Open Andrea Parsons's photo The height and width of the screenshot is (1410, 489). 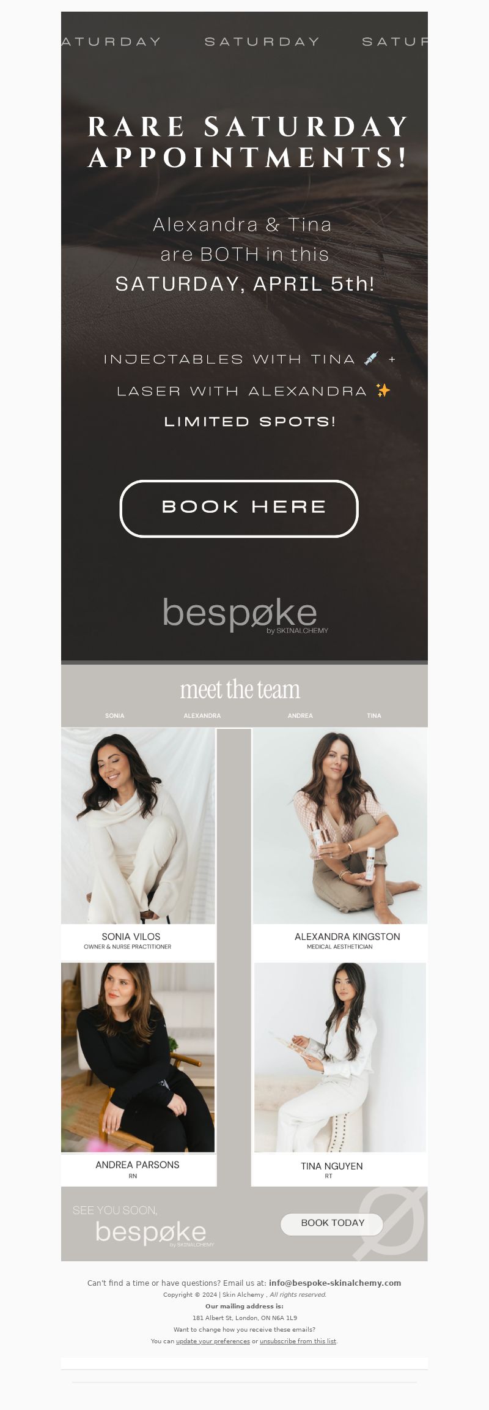(138, 1057)
